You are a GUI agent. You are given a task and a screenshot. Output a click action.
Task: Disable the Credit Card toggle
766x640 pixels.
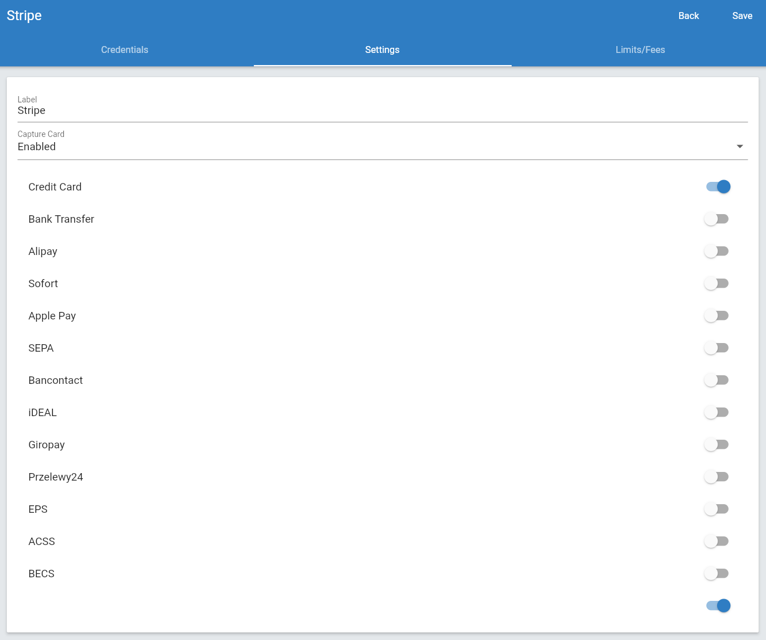click(x=718, y=186)
